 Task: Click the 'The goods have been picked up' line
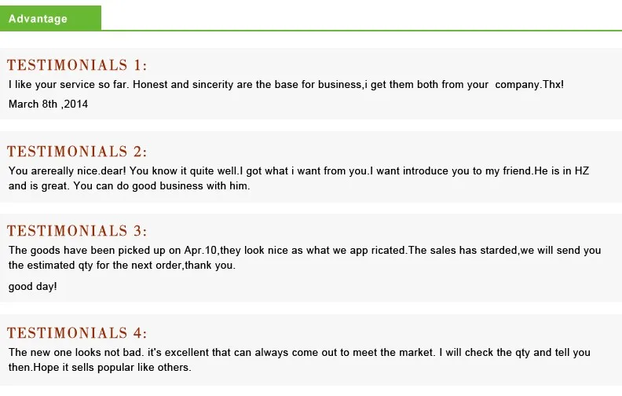pyautogui.click(x=305, y=251)
